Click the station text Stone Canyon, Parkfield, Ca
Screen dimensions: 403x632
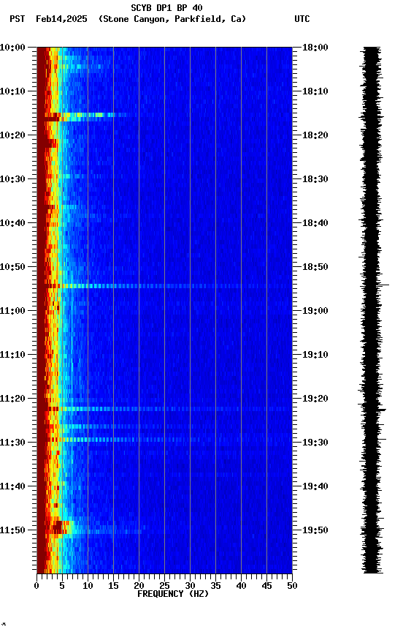click(172, 19)
